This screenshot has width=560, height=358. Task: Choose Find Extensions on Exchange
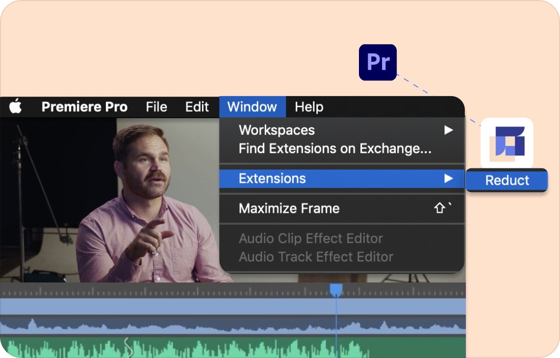click(x=342, y=148)
